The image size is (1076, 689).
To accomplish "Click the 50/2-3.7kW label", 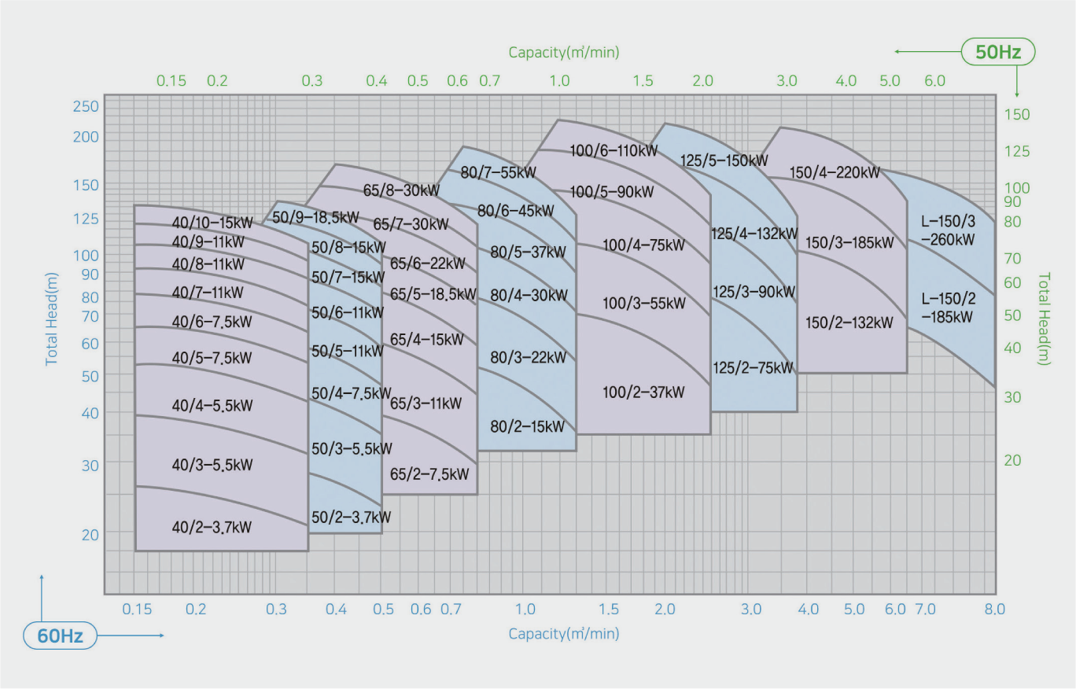I will coord(351,518).
